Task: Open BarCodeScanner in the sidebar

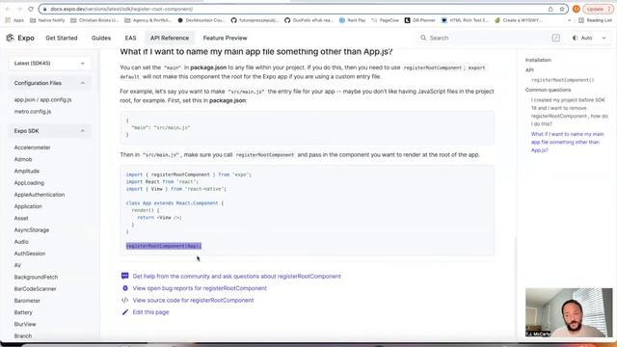Action: tap(35, 289)
